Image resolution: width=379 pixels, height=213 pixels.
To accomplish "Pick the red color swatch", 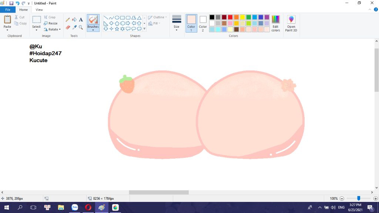I will pyautogui.click(x=230, y=17).
